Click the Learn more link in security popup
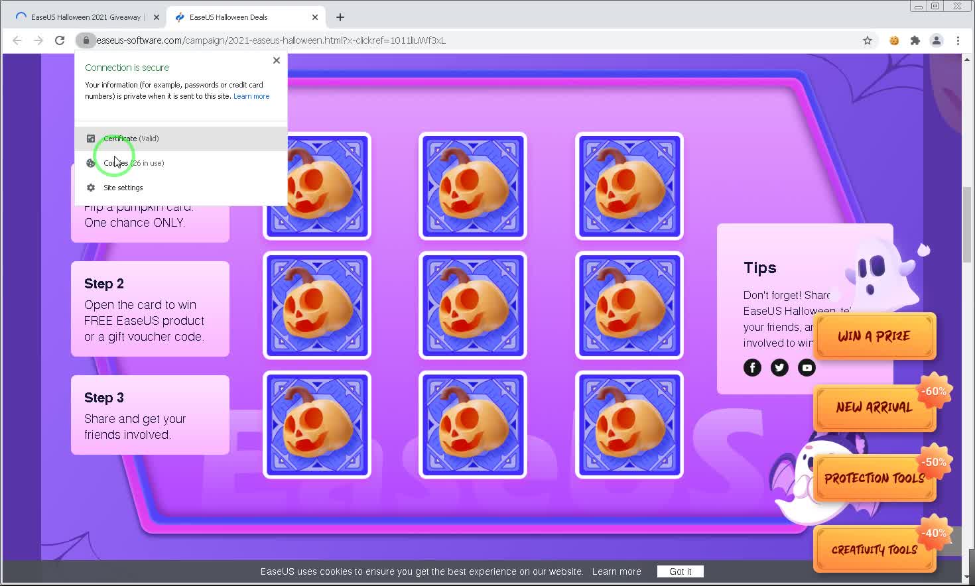 (251, 96)
